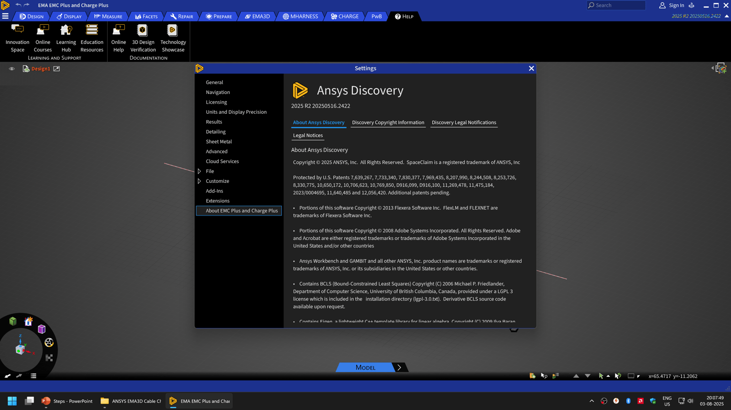
Task: Click the green cube icon in the view wheel
Action: point(13,321)
